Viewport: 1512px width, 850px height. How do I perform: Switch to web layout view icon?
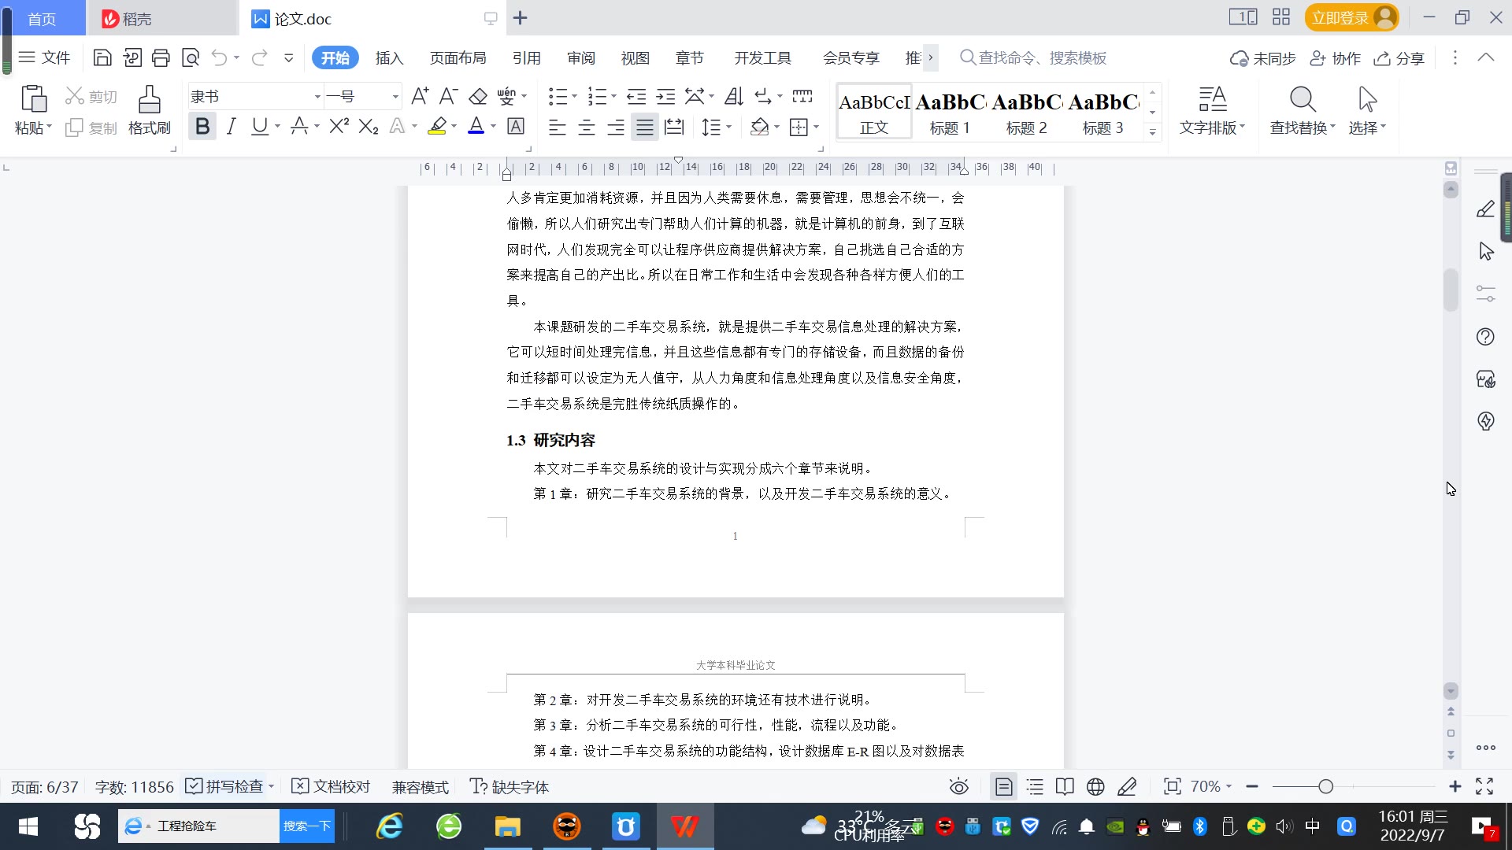click(1095, 786)
